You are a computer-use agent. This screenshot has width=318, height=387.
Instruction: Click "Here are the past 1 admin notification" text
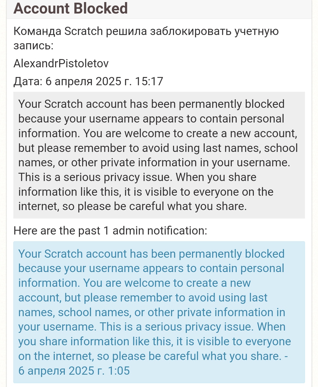pyautogui.click(x=110, y=231)
